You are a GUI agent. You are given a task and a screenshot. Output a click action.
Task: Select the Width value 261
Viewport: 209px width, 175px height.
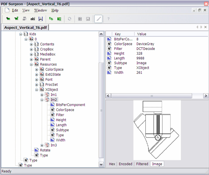point(139,73)
